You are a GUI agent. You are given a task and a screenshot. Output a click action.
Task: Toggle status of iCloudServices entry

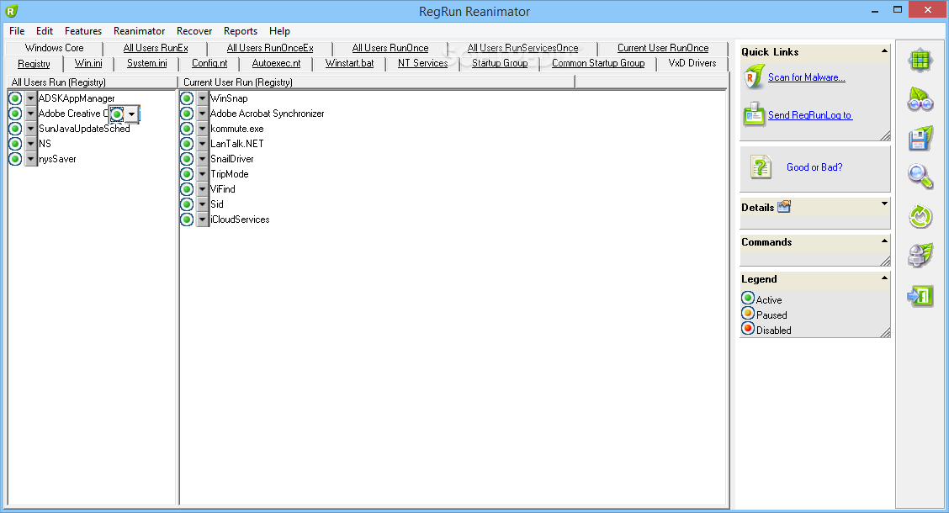(x=187, y=219)
